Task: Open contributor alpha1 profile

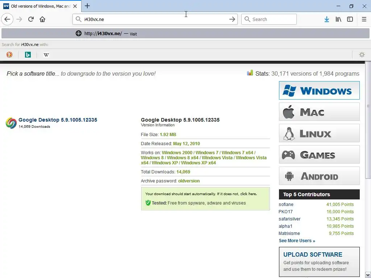Action: point(285,226)
